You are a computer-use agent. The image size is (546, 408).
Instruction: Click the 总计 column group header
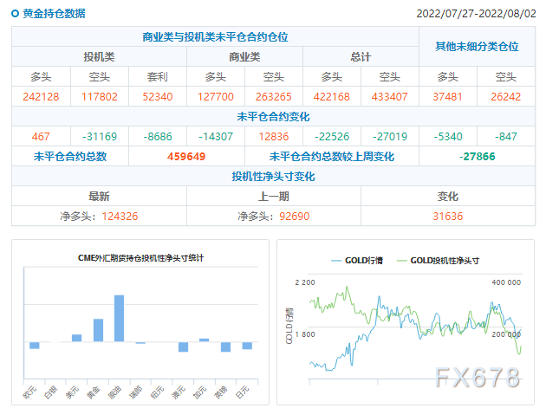click(x=361, y=57)
